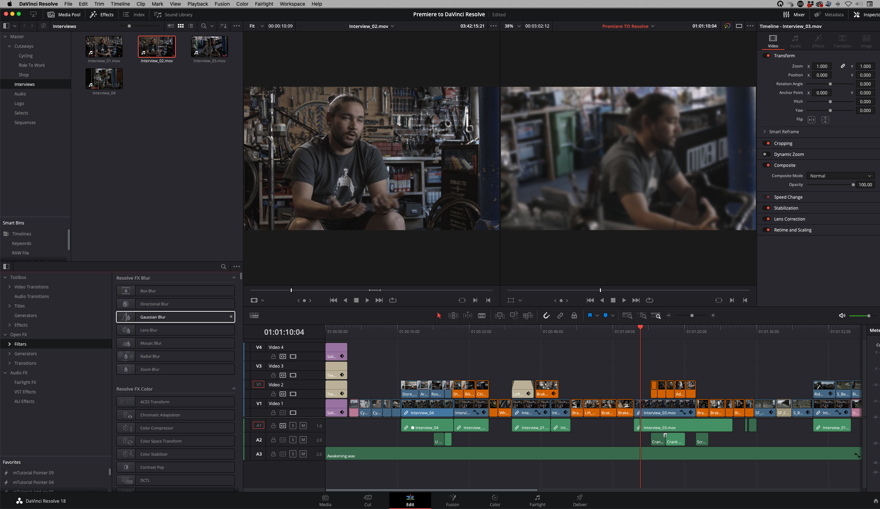This screenshot has width=880, height=509.
Task: Adjust the Opacity slider in Composite
Action: point(853,185)
